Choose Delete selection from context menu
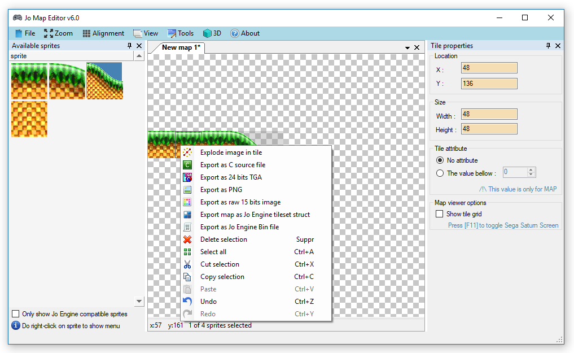Image resolution: width=574 pixels, height=353 pixels. (256, 239)
